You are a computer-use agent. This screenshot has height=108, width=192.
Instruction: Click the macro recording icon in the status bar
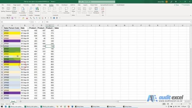click(x=13, y=104)
